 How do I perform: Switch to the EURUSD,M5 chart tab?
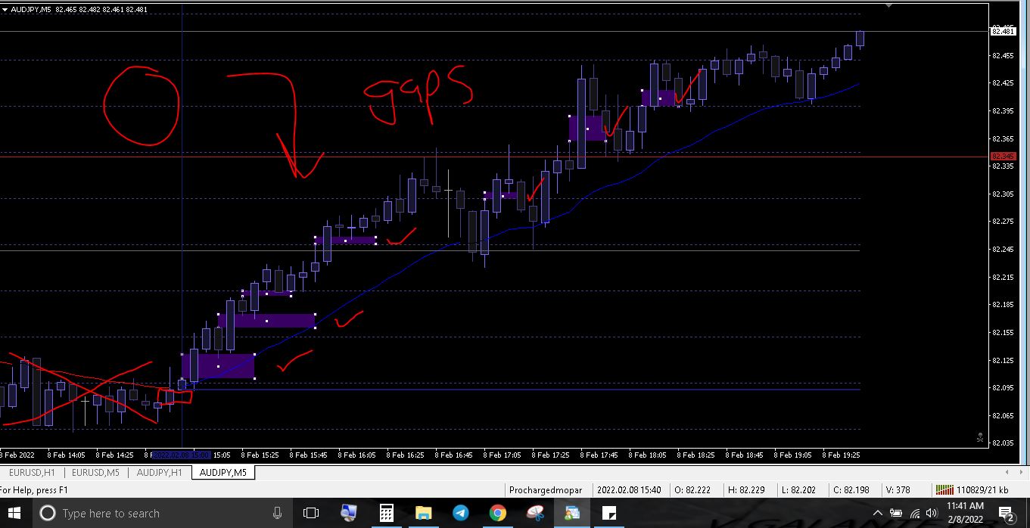click(x=95, y=473)
